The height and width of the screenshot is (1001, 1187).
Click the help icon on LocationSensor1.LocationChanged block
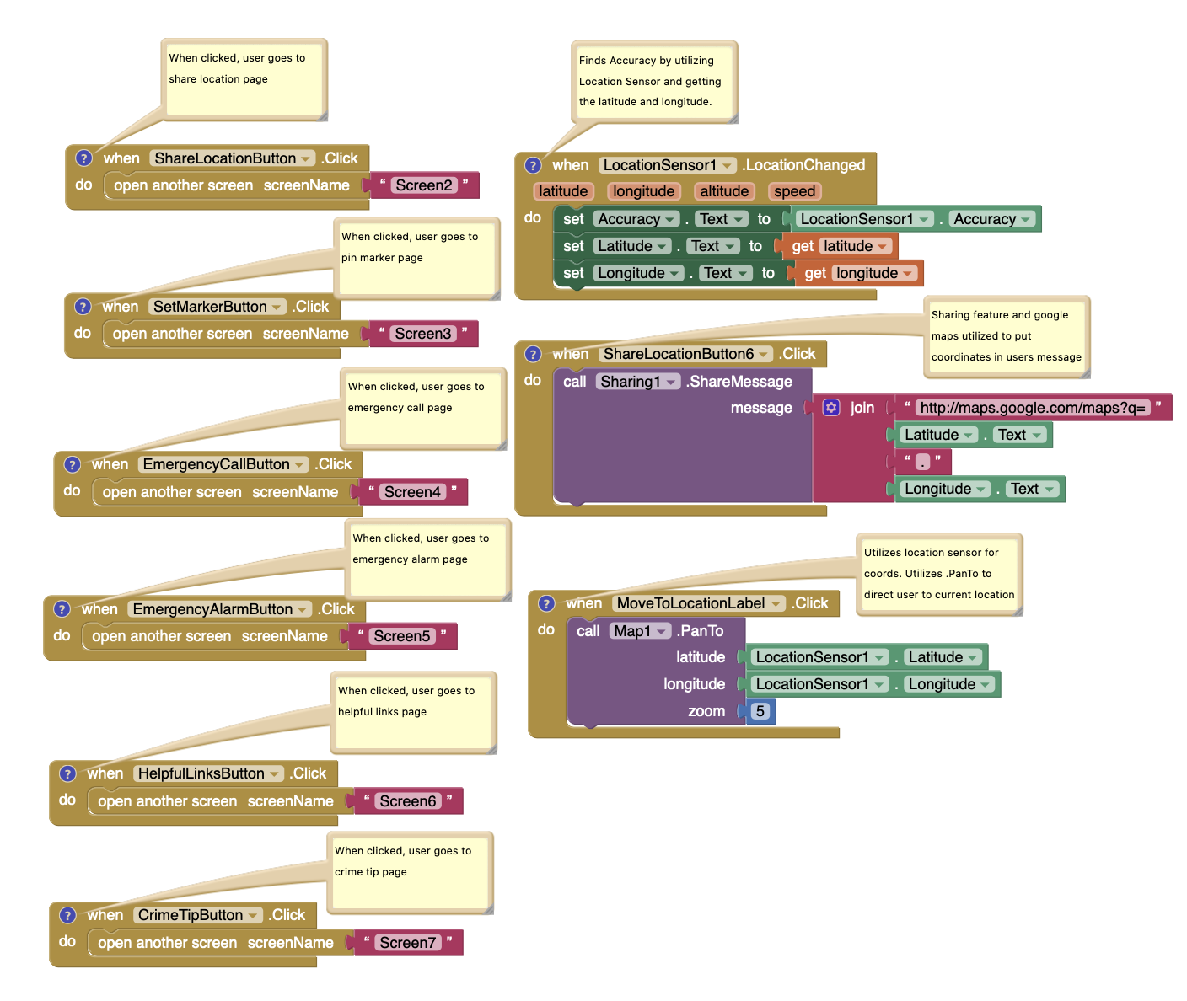534,165
